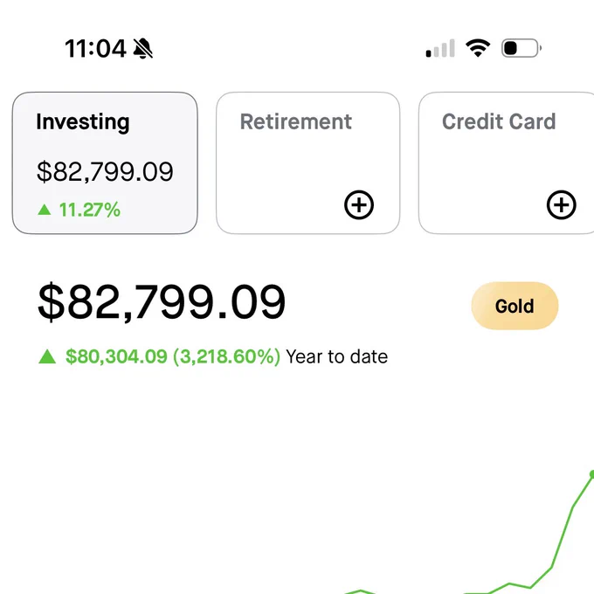Tap the 11:04 clock in status bar

(x=95, y=49)
